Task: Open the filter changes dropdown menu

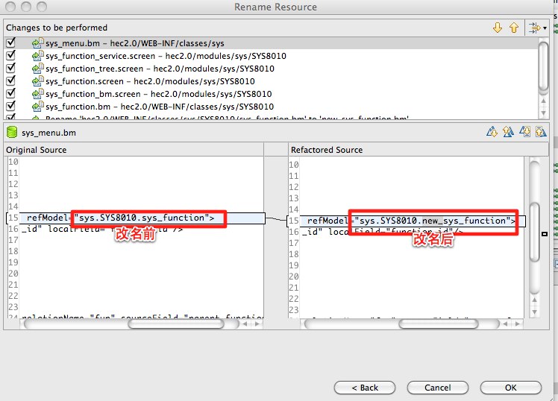Action: tap(536, 28)
